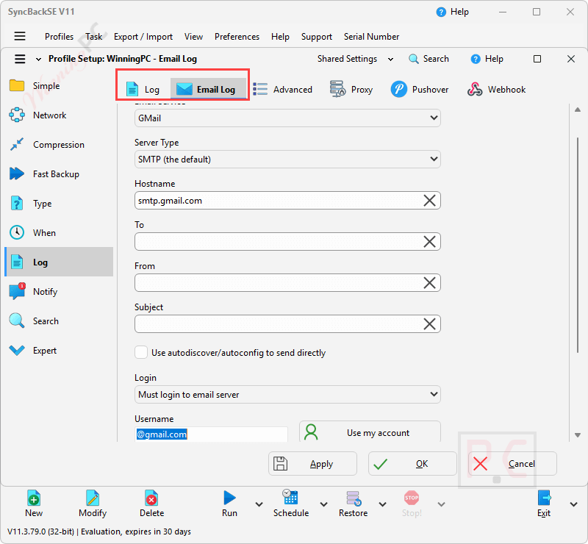Click the Use my account button
Screen dimensions: 588x544
(370, 432)
